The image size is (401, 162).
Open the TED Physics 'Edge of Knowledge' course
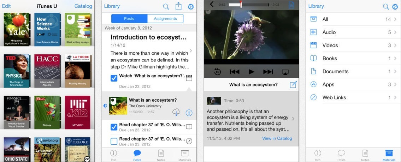click(17, 71)
